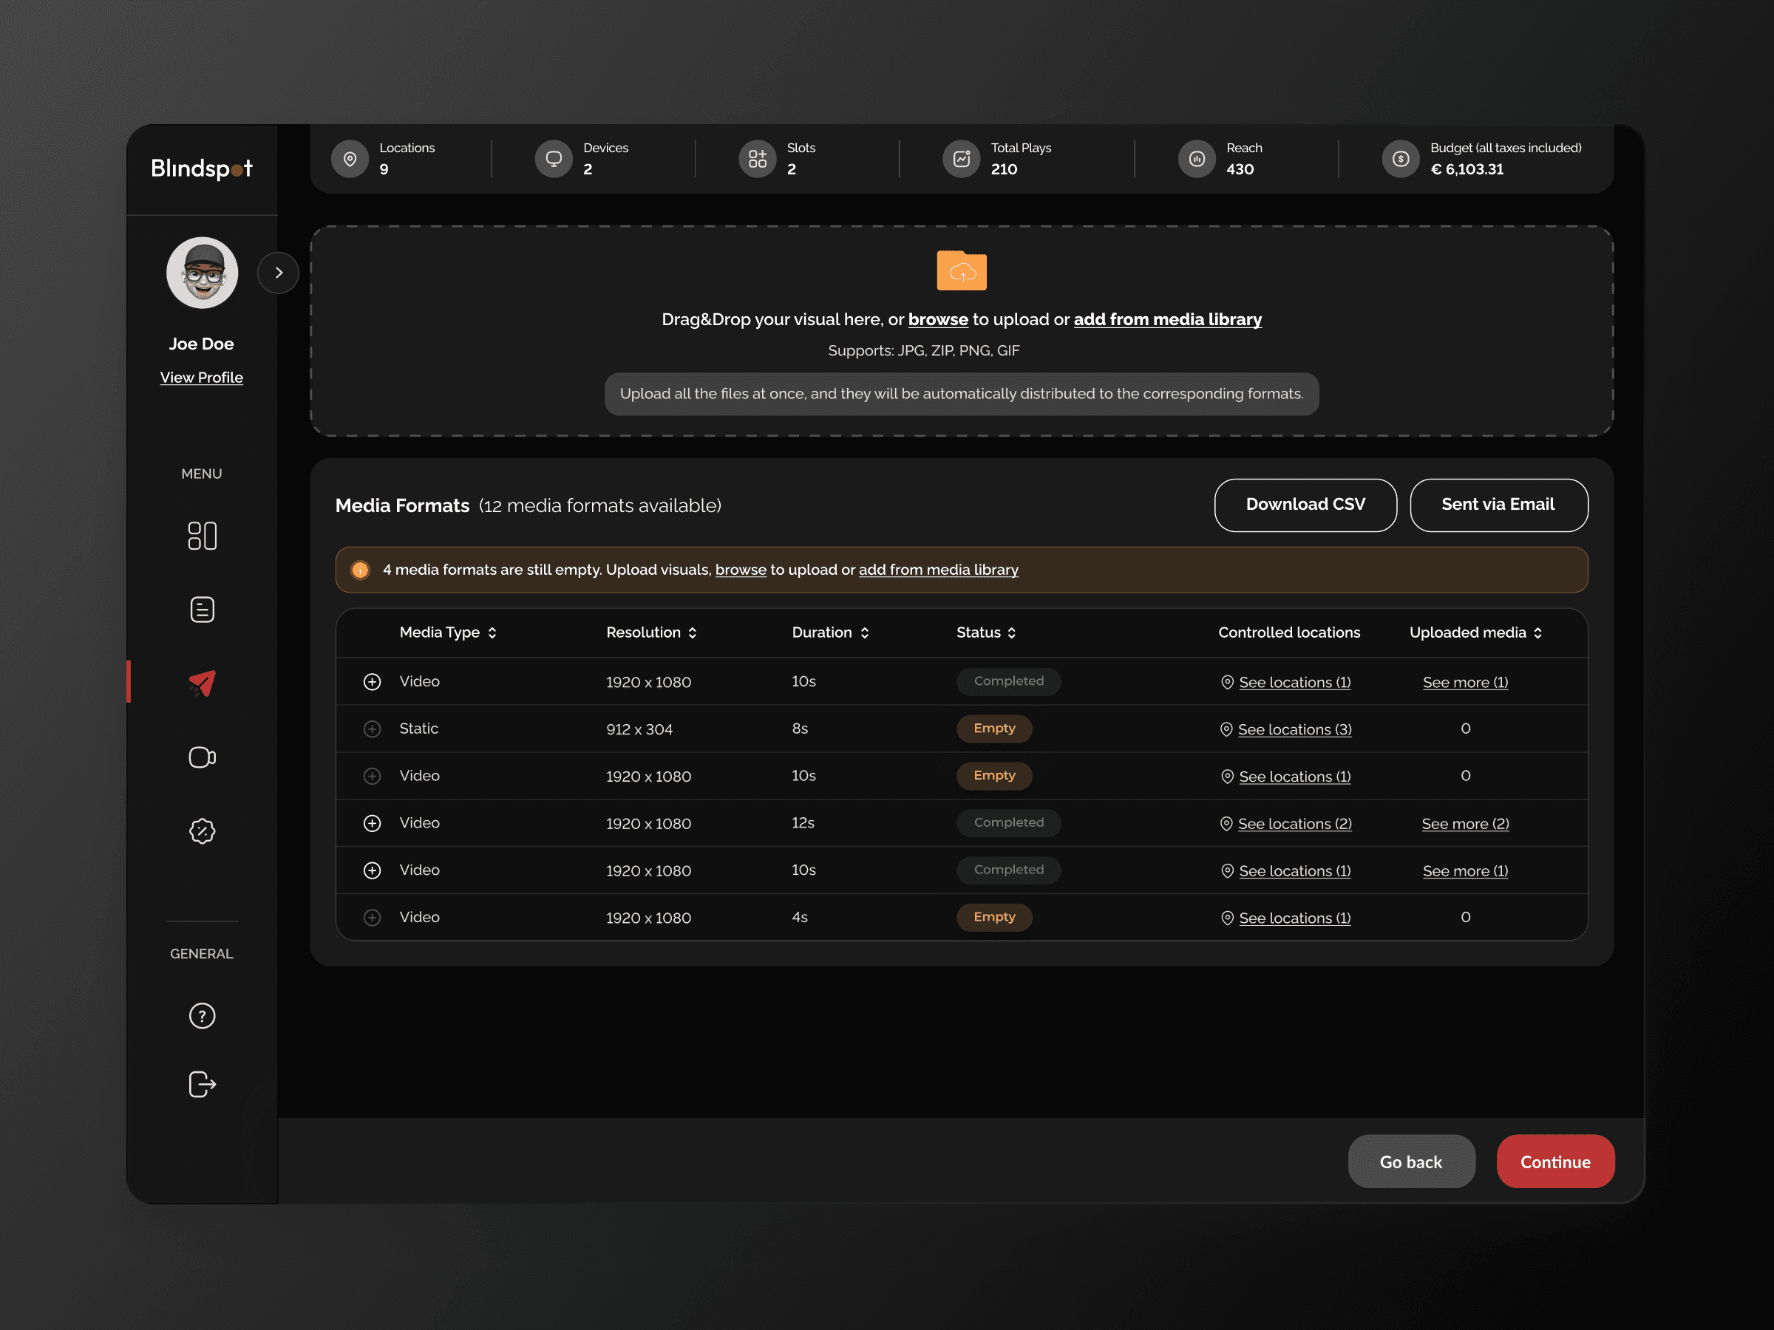Select the red paper plane campaign icon
This screenshot has height=1330, width=1774.
pos(201,682)
